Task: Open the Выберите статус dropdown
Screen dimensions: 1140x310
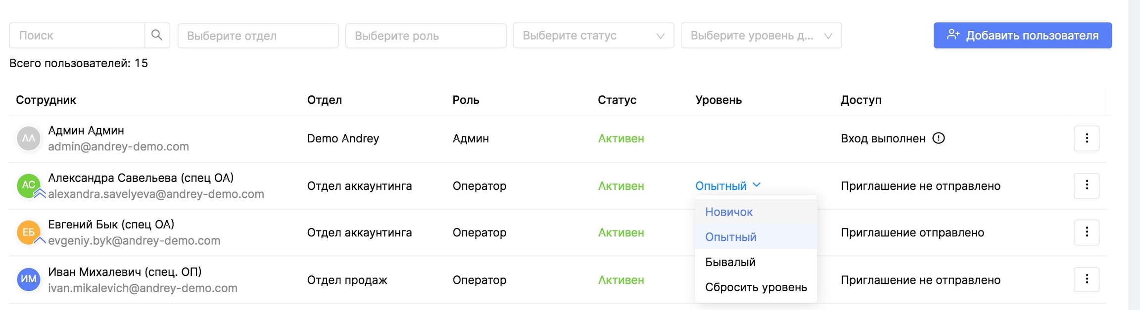Action: click(593, 36)
